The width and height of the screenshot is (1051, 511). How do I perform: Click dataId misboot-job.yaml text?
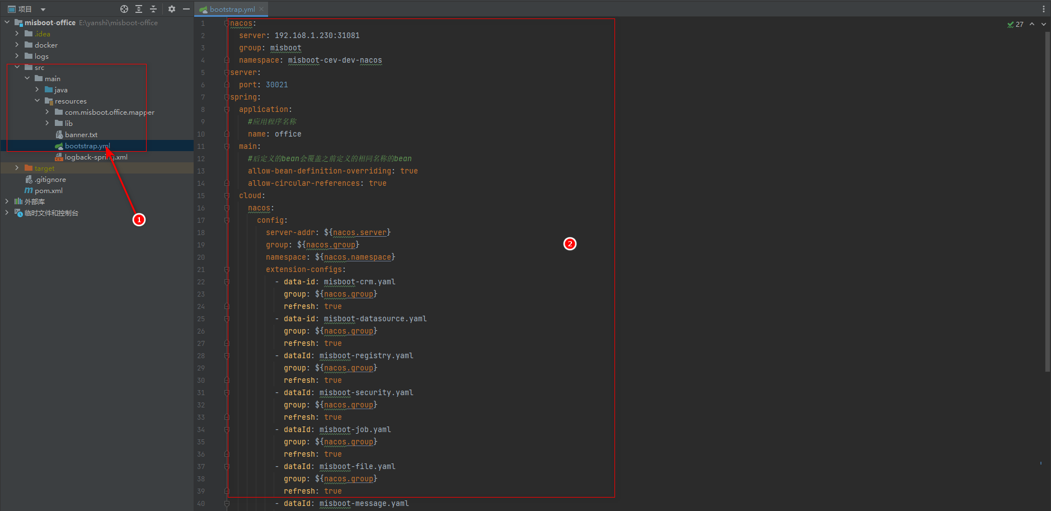click(355, 429)
